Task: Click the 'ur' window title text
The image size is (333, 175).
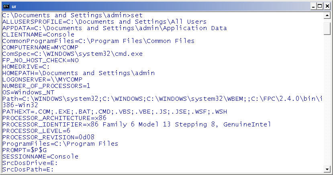Action: (x=14, y=6)
